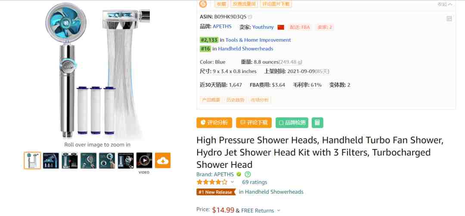Click the orange round extension logo icon
This screenshot has height=216, width=465.
[x=203, y=4]
